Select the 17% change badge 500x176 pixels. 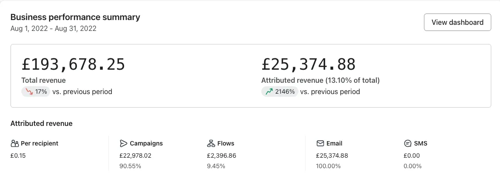pyautogui.click(x=36, y=92)
